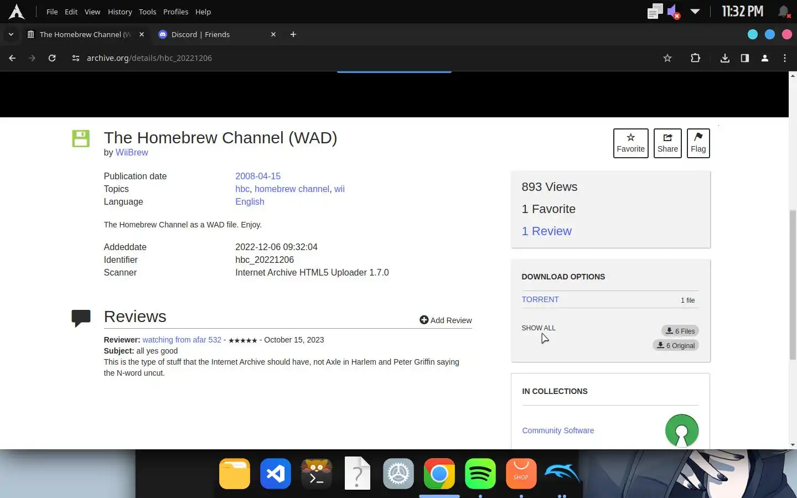Click the Favorite star button
797x498 pixels.
click(630, 143)
